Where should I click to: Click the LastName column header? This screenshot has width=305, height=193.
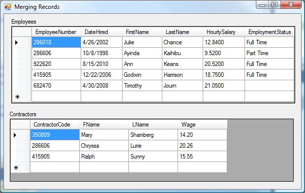point(183,32)
